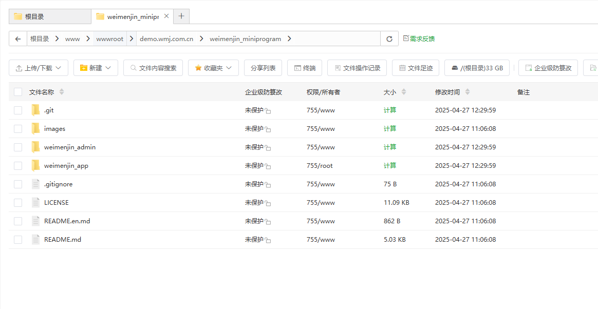Click lock icon in .gitignore row
This screenshot has height=309, width=598.
click(268, 185)
